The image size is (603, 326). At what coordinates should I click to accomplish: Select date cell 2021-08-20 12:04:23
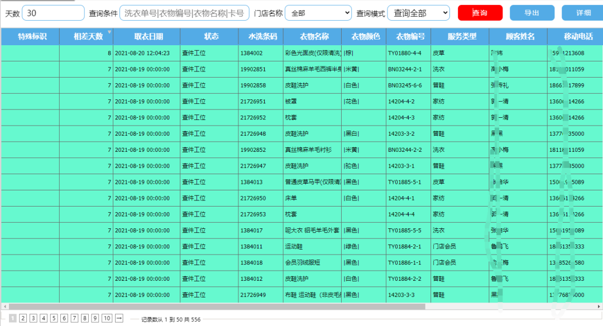[146, 53]
